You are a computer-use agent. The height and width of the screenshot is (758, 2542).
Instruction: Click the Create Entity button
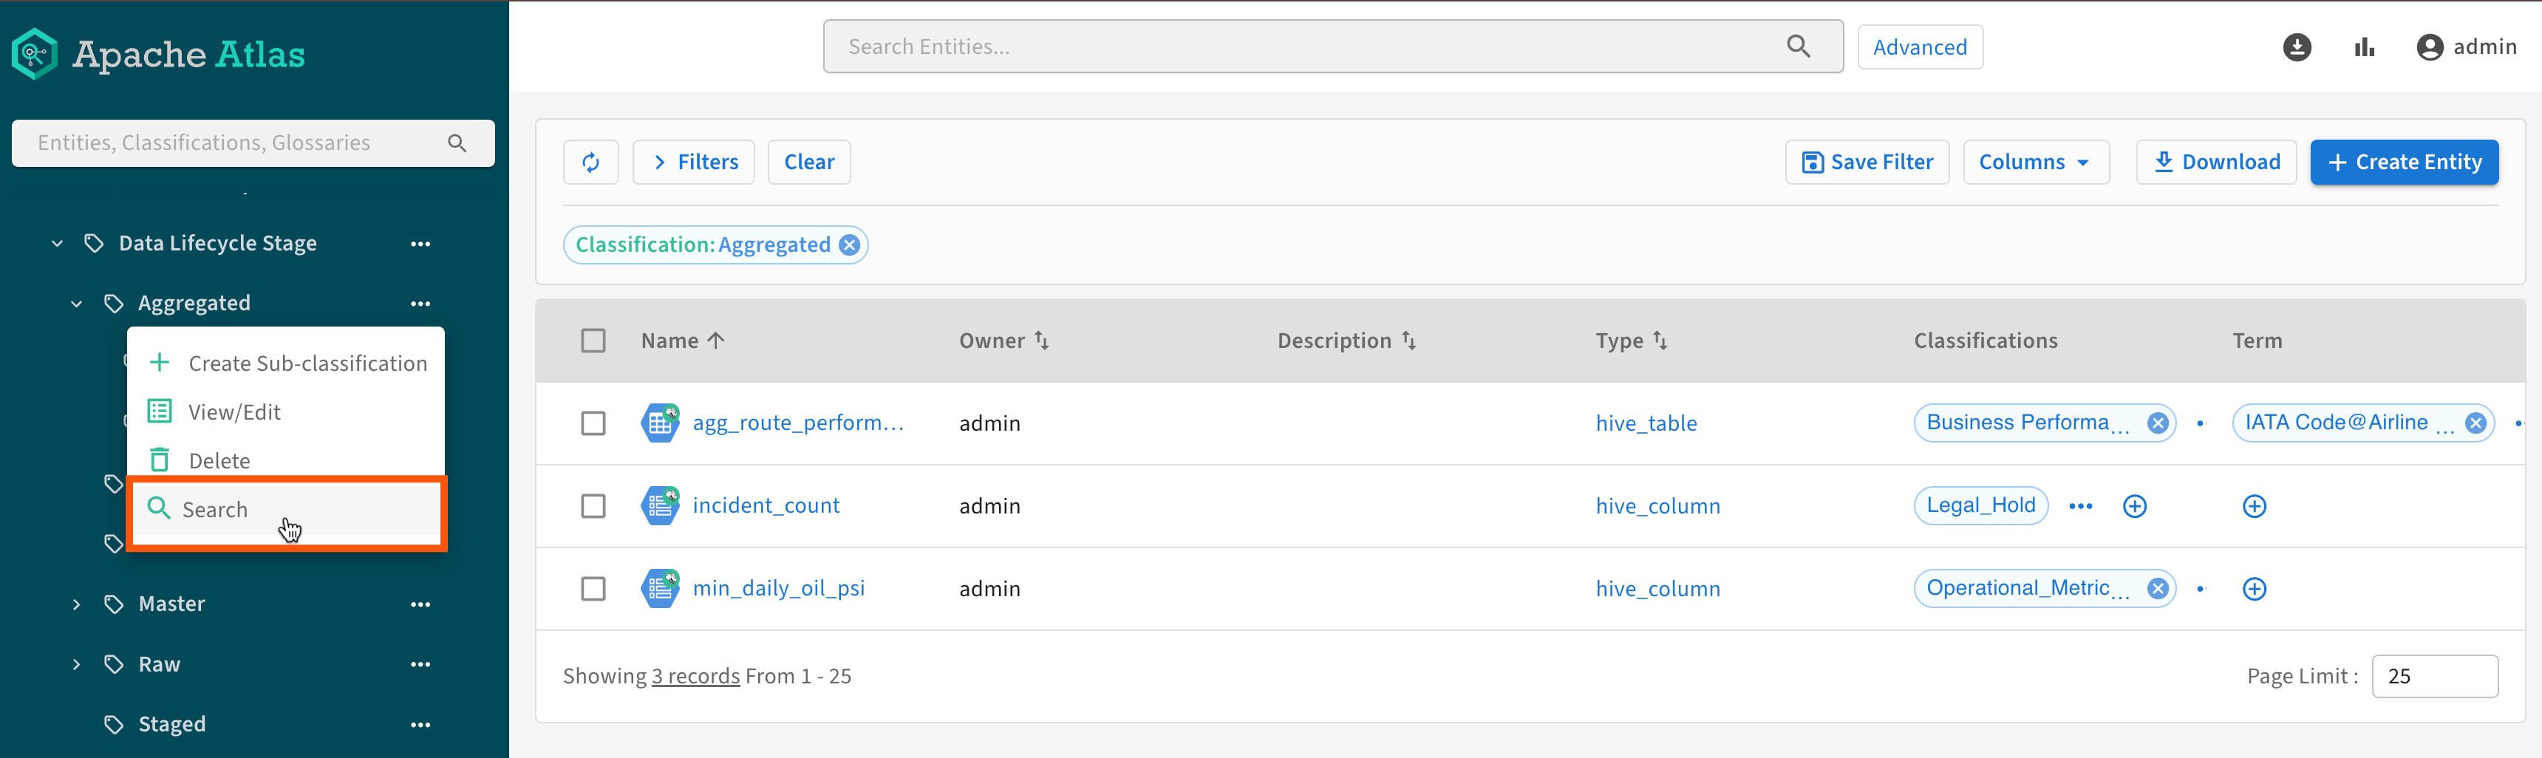[2403, 162]
